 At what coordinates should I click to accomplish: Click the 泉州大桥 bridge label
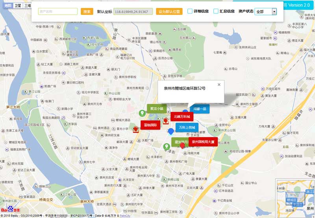[x=87, y=201]
